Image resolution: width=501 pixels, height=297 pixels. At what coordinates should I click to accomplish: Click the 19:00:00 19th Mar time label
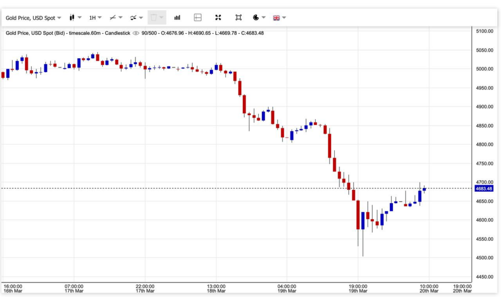(x=358, y=289)
